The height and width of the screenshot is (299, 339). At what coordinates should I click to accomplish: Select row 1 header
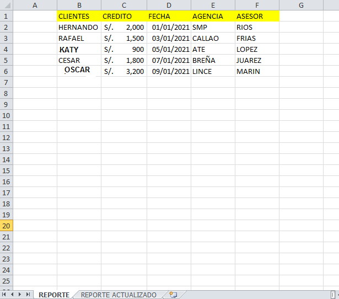pos(6,16)
